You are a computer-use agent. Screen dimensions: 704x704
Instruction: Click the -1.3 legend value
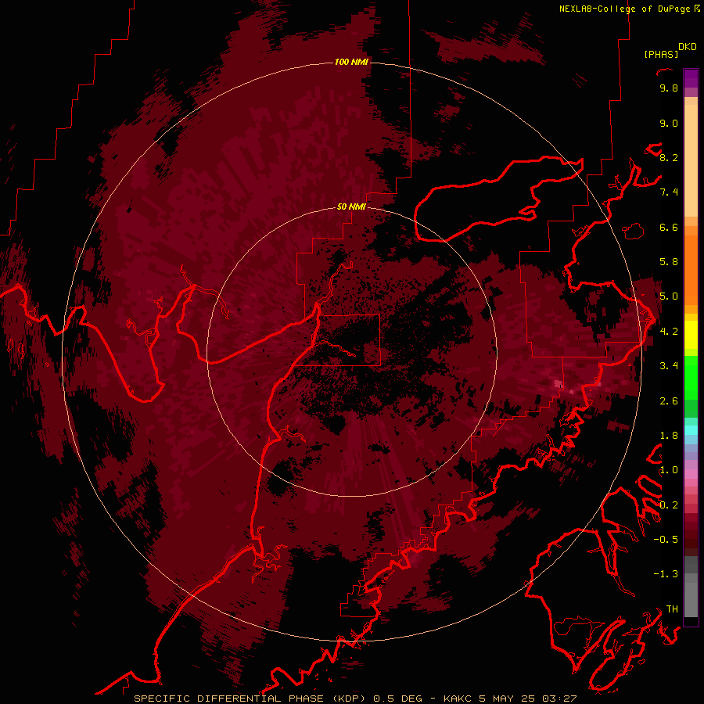[x=666, y=574]
